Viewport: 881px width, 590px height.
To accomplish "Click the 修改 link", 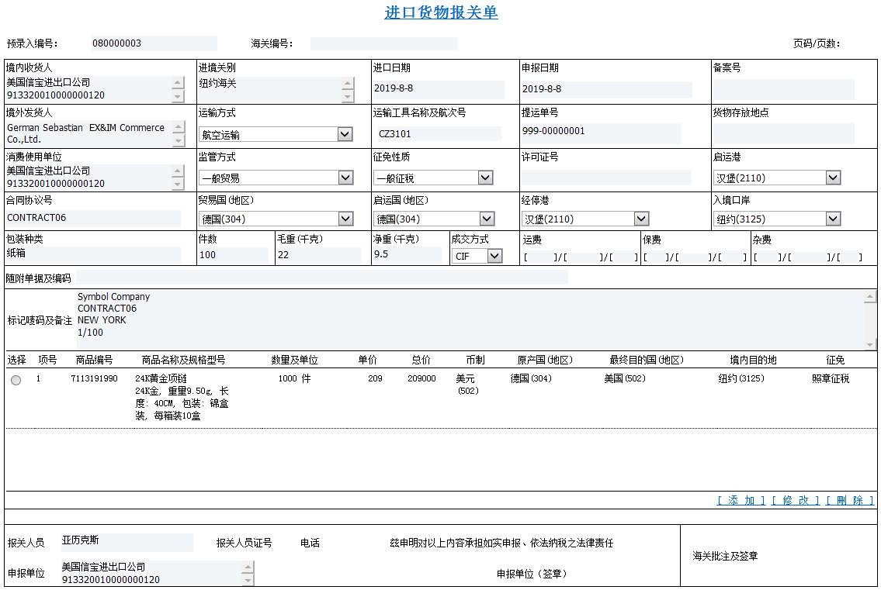I will (x=795, y=501).
